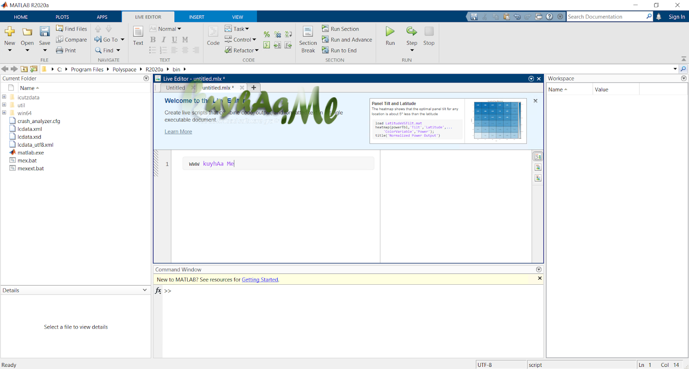Open the notifications bell
This screenshot has height=369, width=689.
658,17
